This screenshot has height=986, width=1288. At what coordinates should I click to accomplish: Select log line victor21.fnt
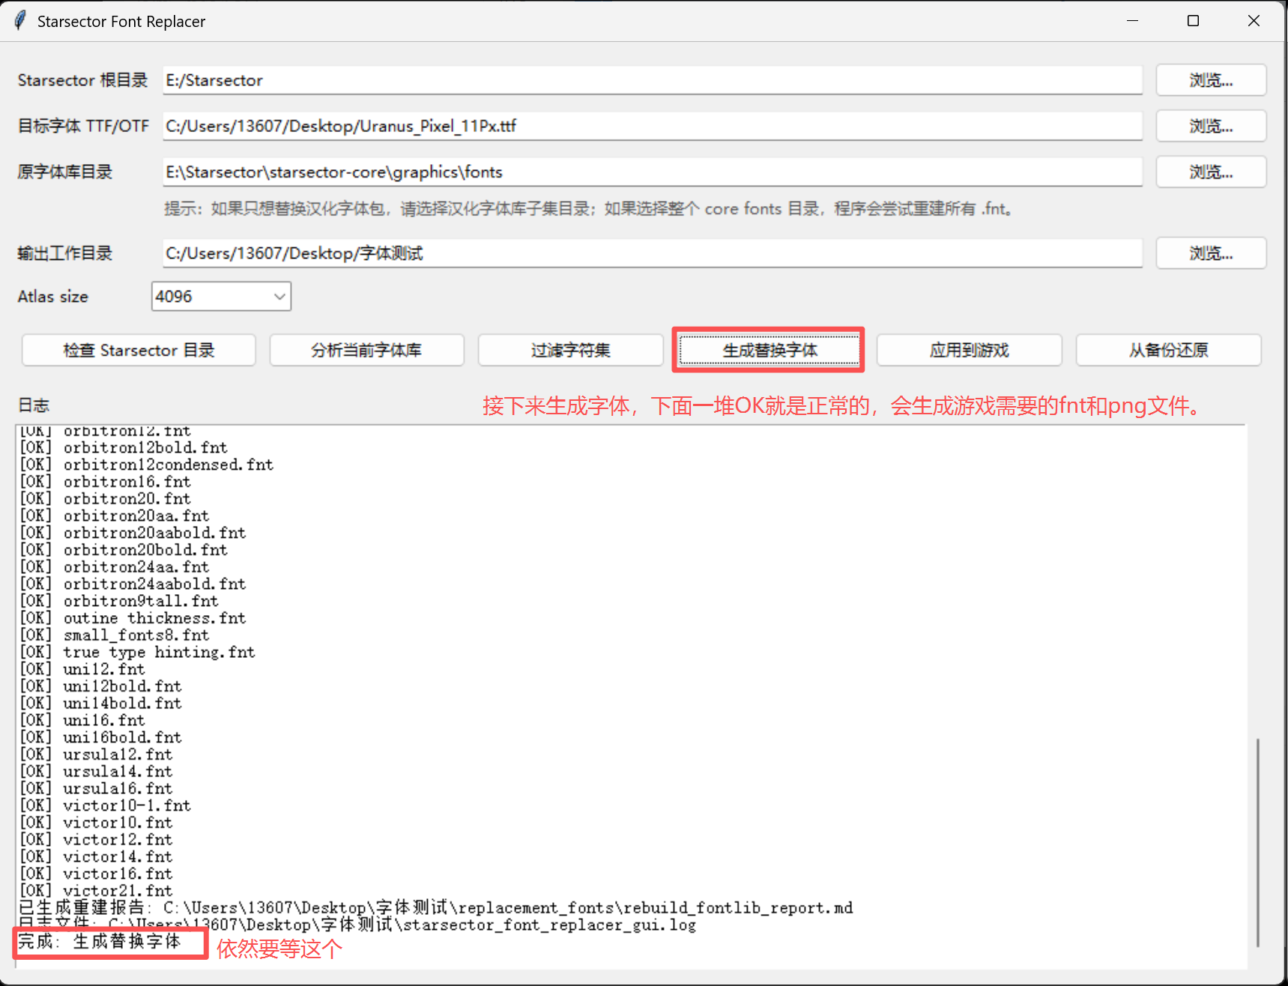coord(96,891)
